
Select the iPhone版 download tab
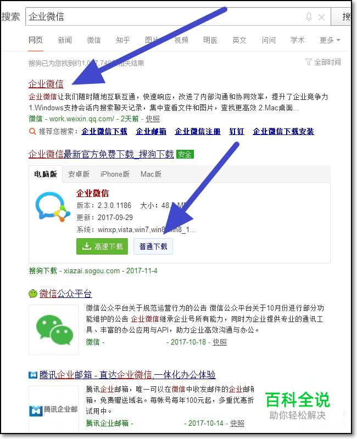point(115,174)
